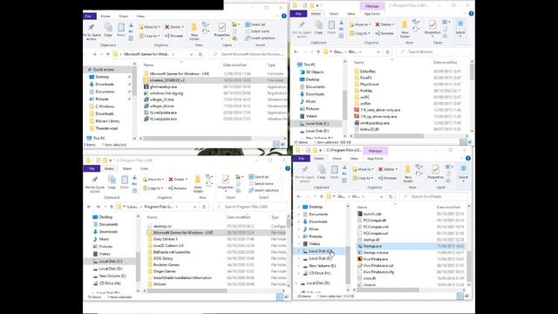Click Rename in Viva Pinata window ribbon
This screenshot has height=314, width=558.
click(x=387, y=178)
